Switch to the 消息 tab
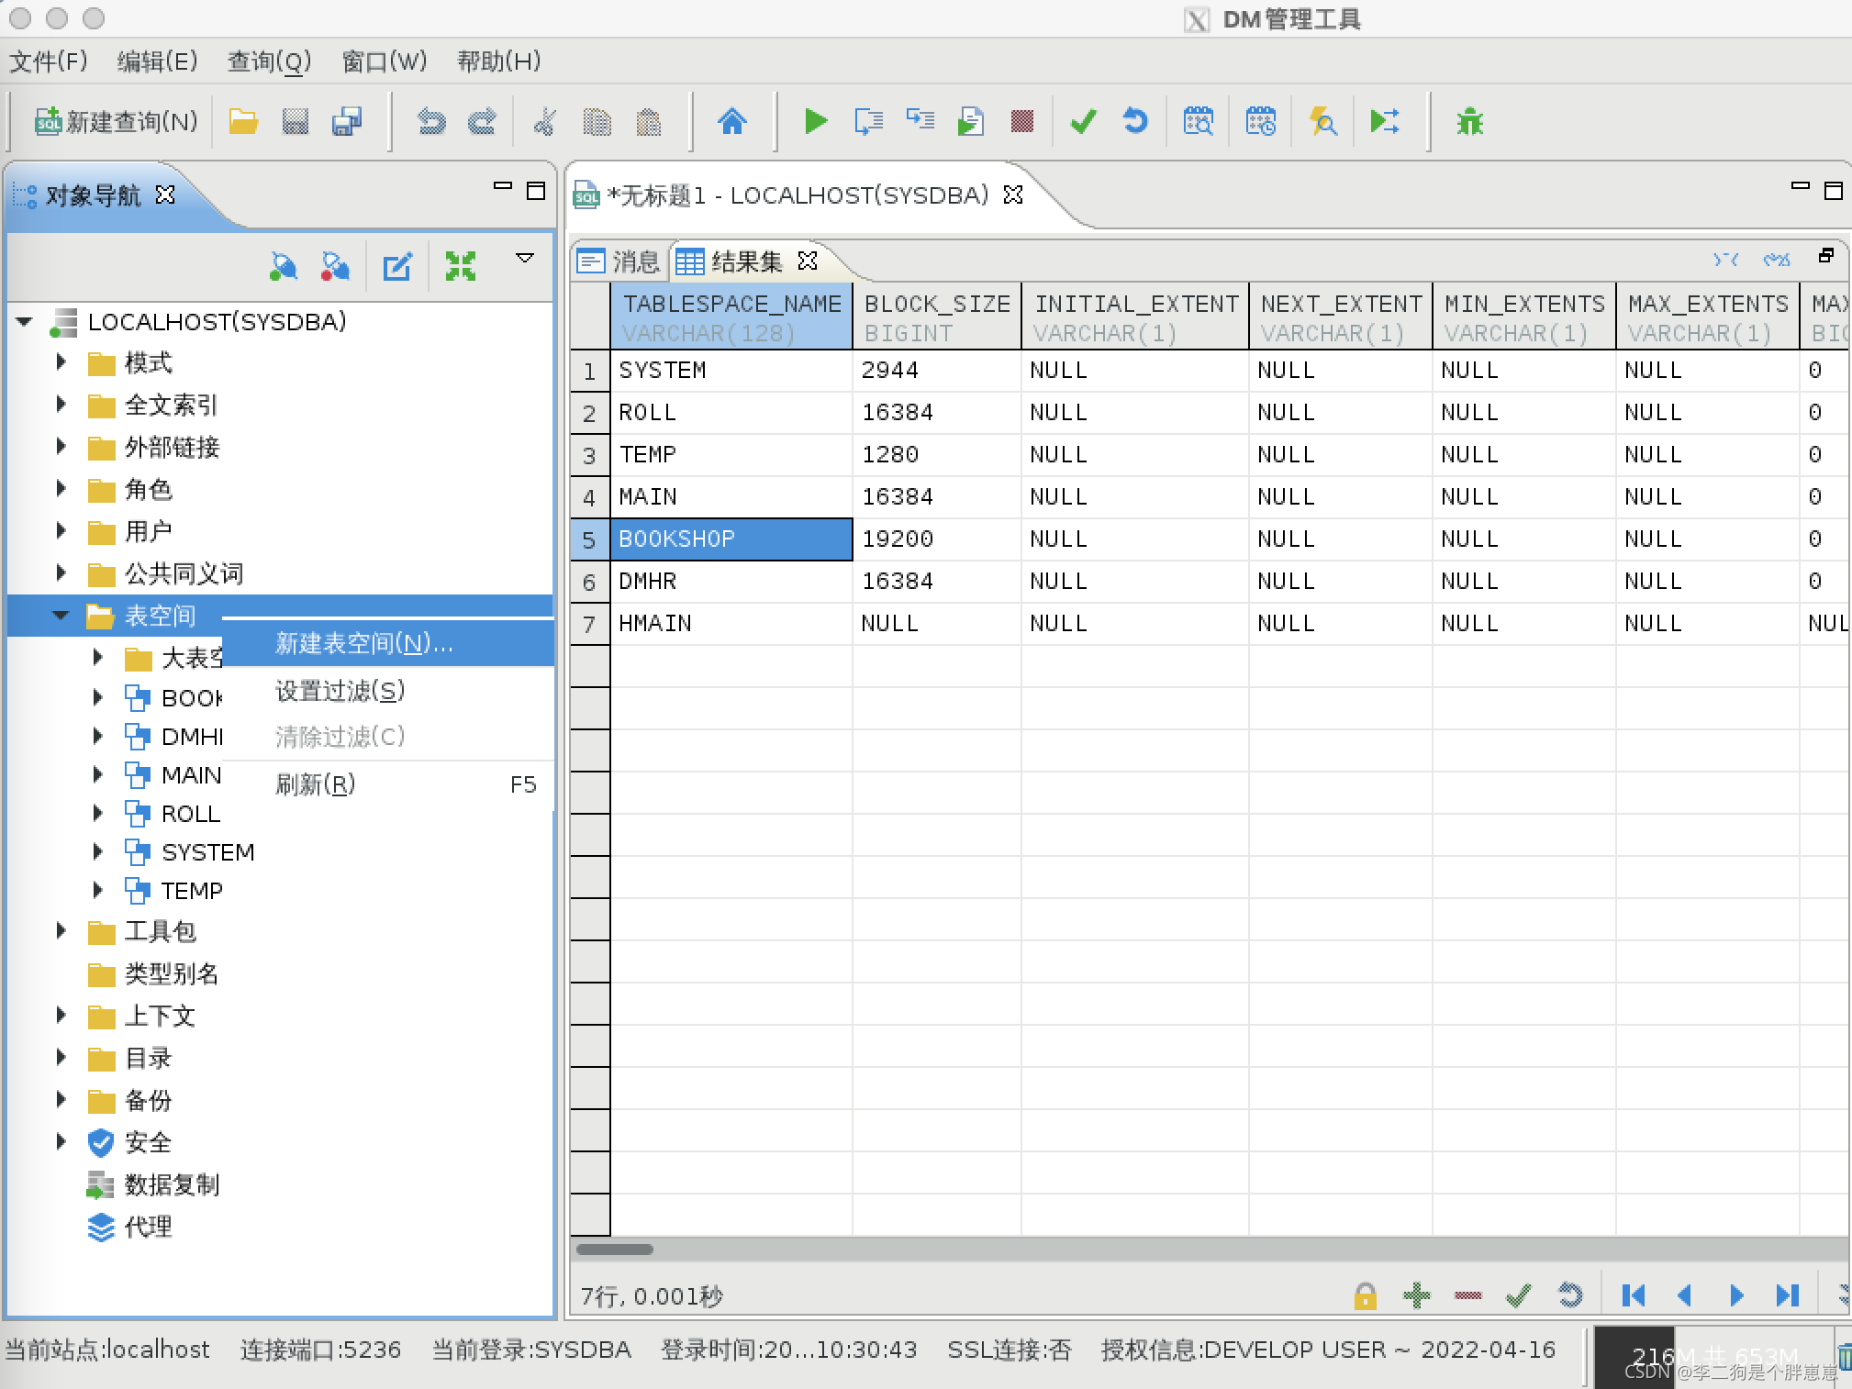The width and height of the screenshot is (1852, 1389). click(619, 261)
